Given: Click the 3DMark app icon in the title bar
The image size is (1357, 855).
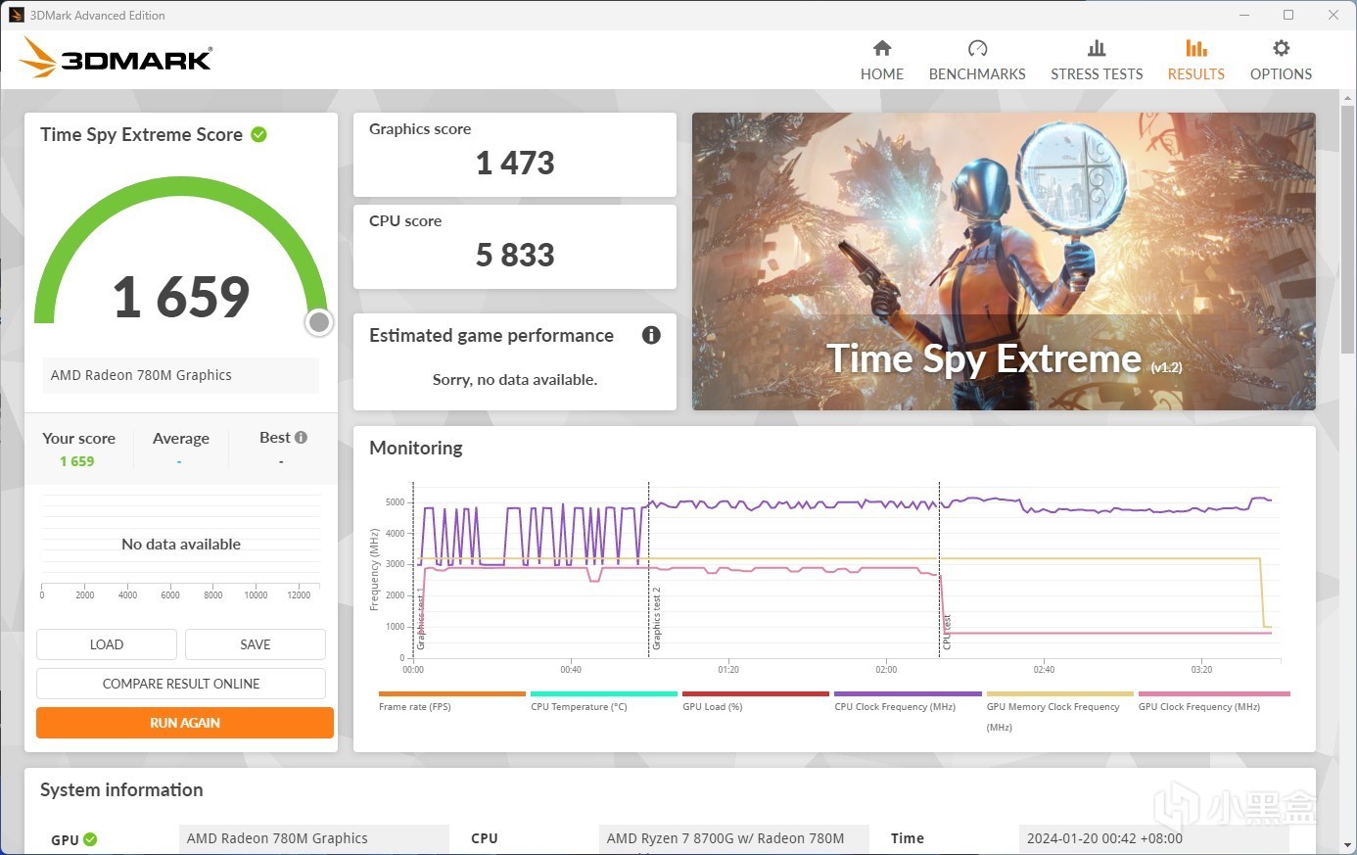Looking at the screenshot, I should [x=16, y=15].
